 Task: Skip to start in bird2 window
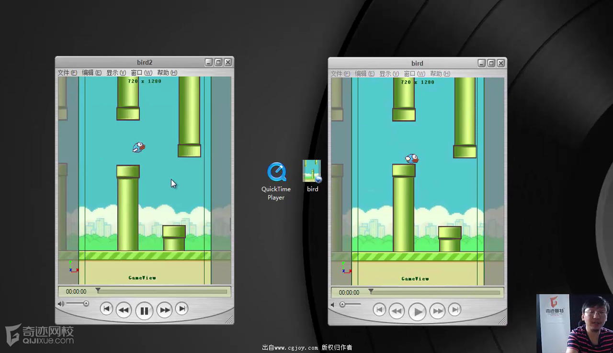click(106, 309)
